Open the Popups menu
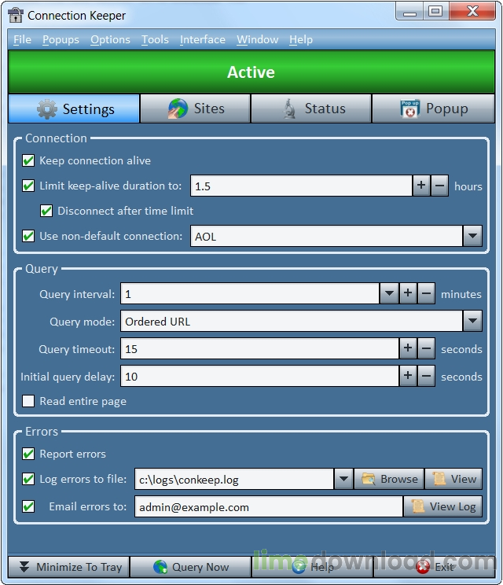 tap(61, 39)
